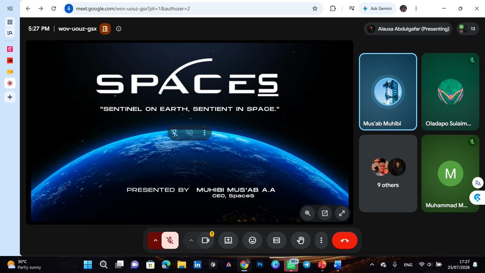Go forward in the browser
This screenshot has width=485, height=273.
(x=41, y=8)
